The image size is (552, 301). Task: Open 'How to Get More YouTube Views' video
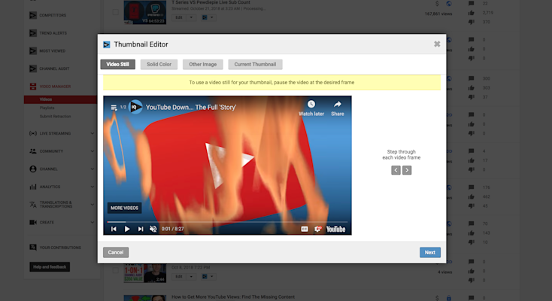233,296
